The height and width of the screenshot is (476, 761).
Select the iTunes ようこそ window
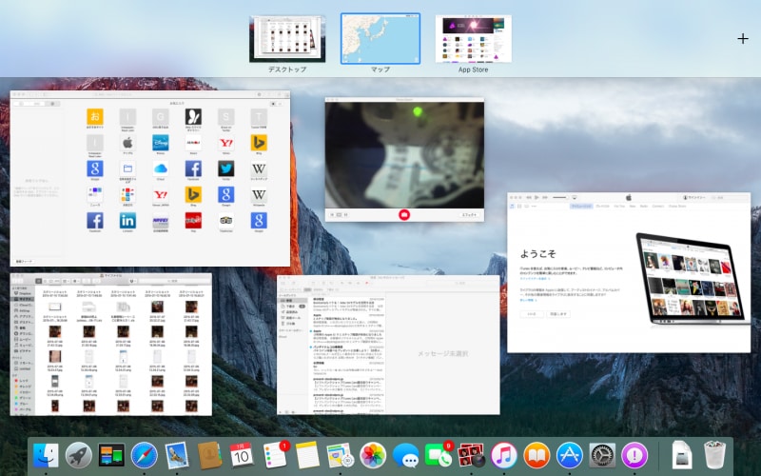(x=628, y=276)
